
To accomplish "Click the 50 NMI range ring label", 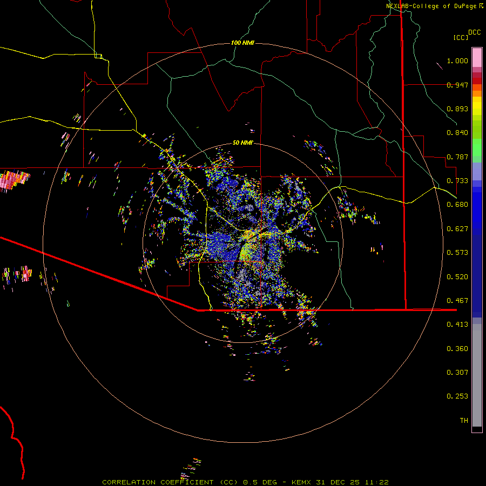I will pos(242,143).
